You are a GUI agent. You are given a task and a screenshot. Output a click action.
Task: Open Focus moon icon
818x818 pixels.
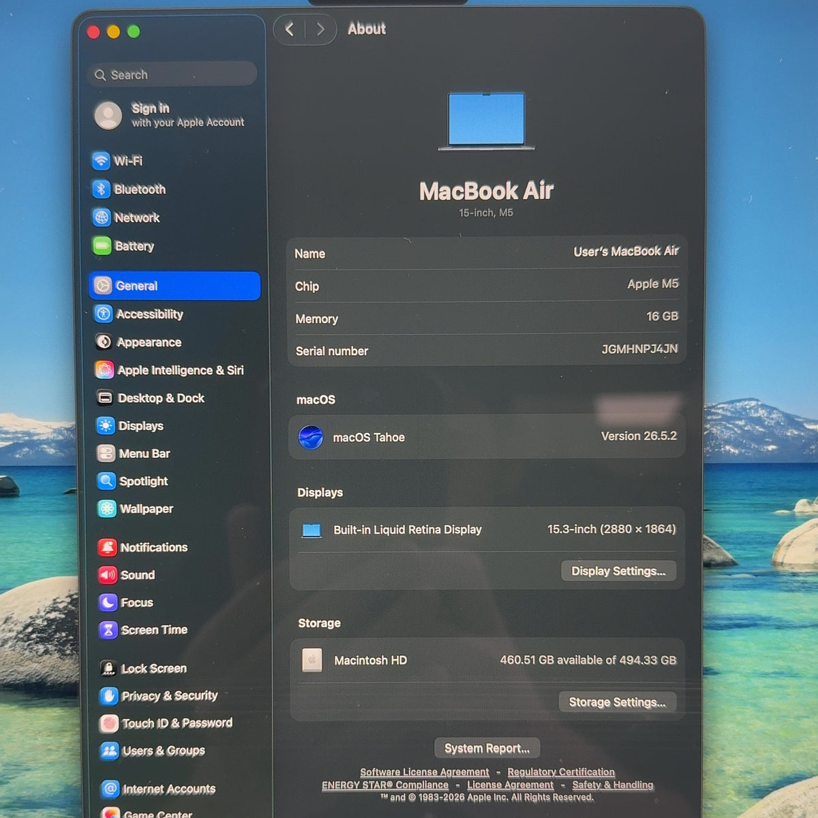click(108, 603)
